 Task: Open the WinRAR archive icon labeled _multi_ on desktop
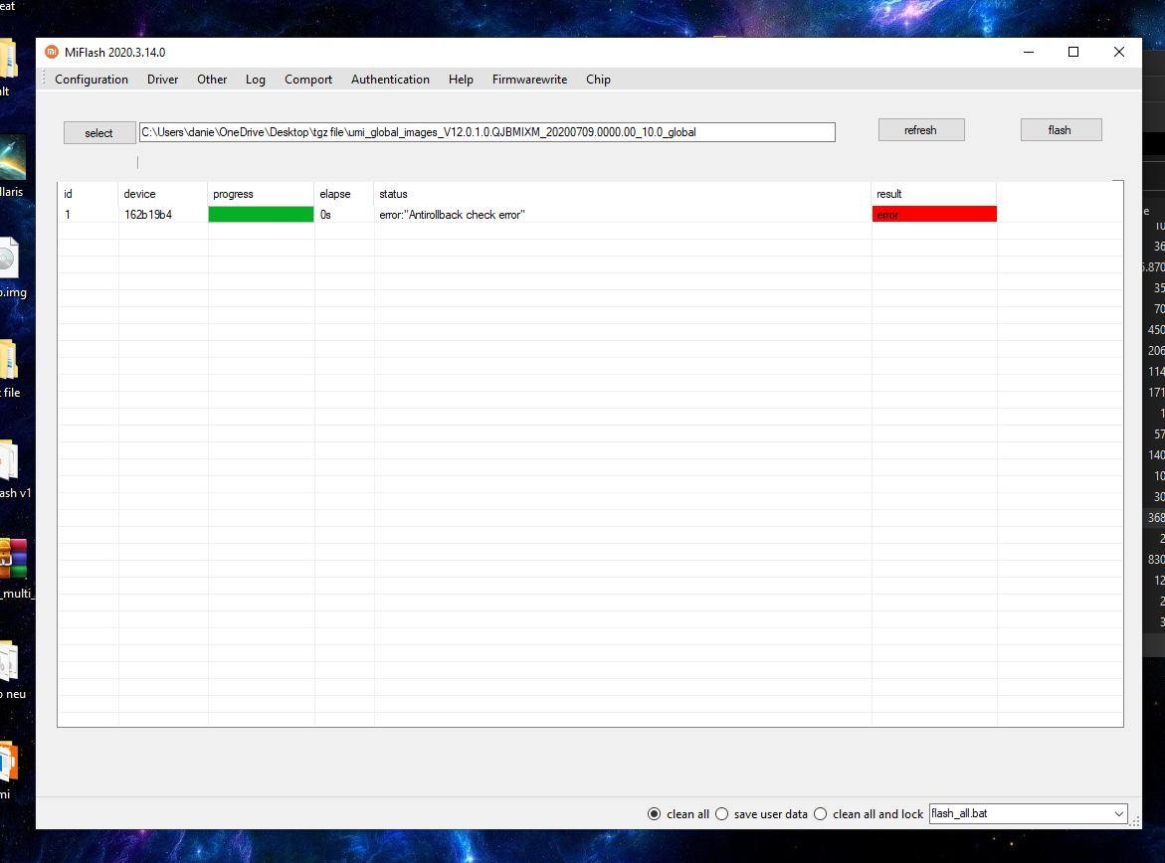[x=13, y=559]
